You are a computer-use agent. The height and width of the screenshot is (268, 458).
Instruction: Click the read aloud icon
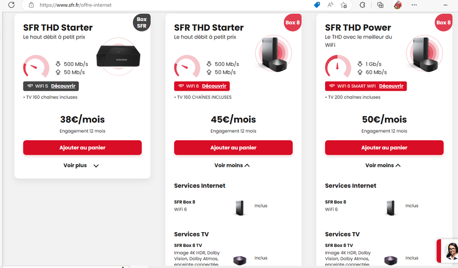tap(330, 5)
